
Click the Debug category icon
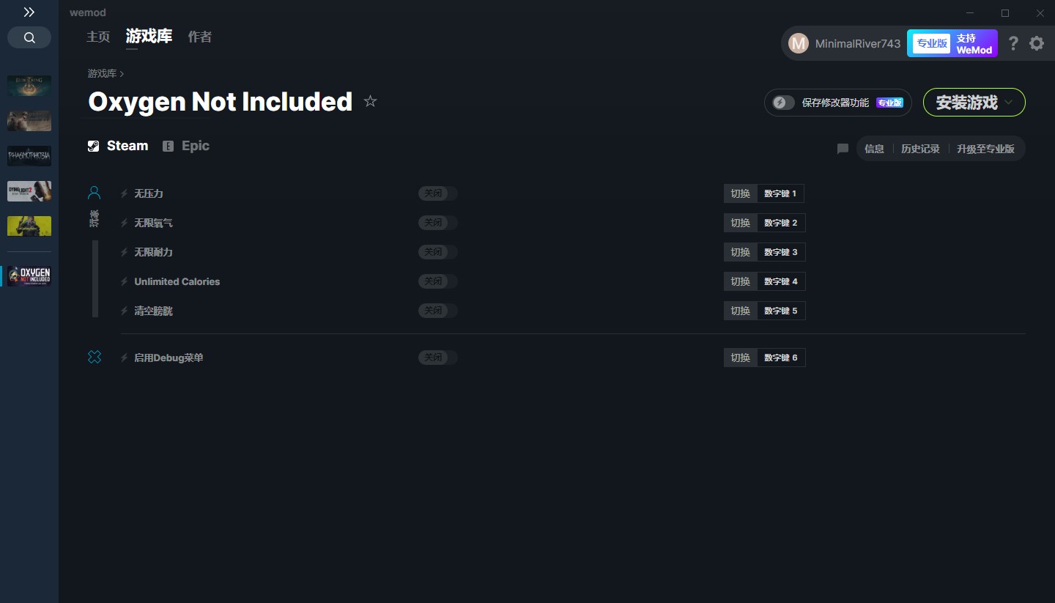coord(95,357)
